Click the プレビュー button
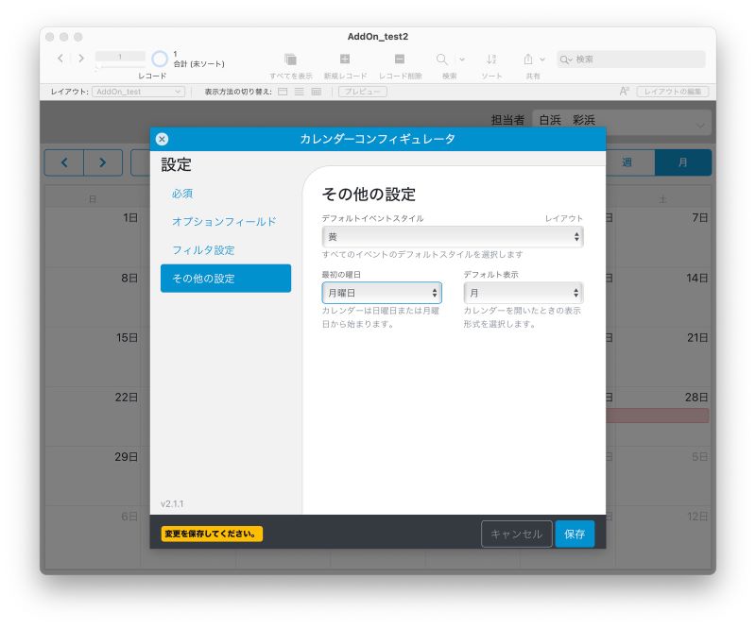This screenshot has height=628, width=756. [x=363, y=92]
